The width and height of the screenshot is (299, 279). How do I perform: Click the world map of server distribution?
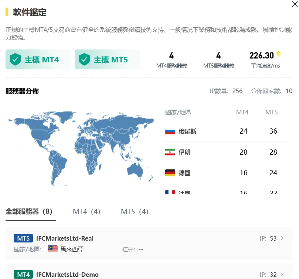click(x=81, y=149)
